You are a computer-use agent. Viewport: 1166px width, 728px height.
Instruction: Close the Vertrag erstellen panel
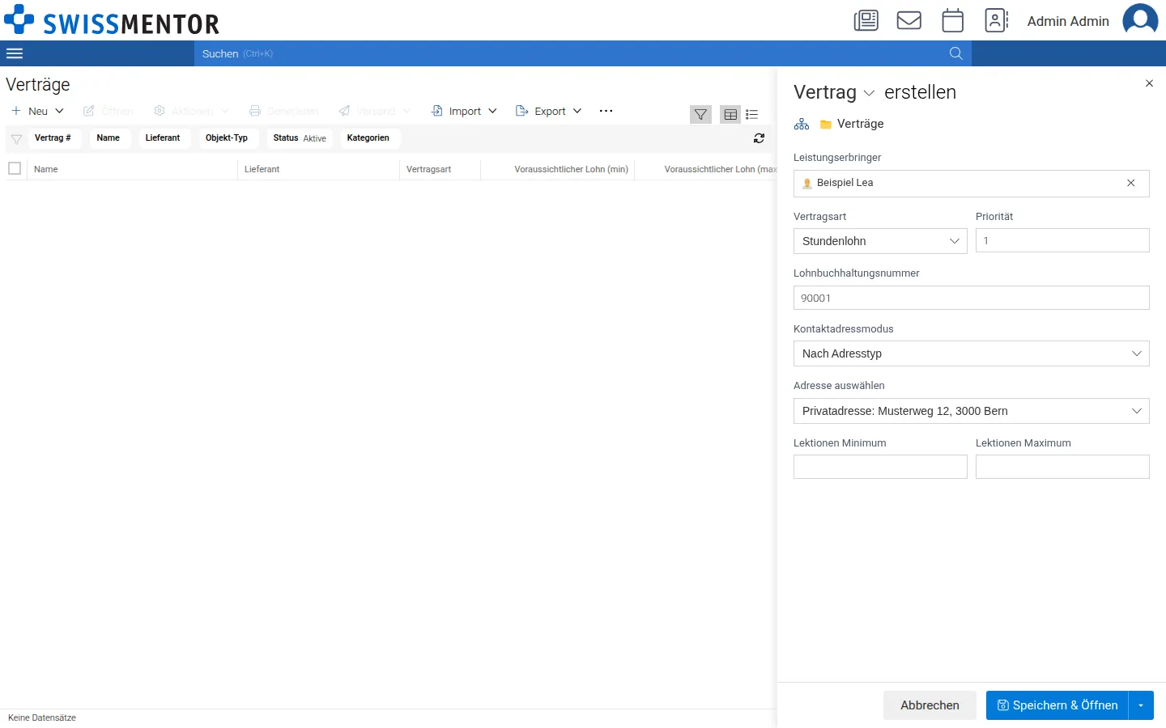(1149, 83)
